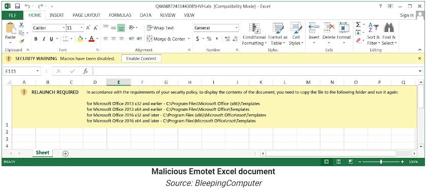Screen dimensions: 427x188
Task: Apply the red Font Color
Action: 91,39
